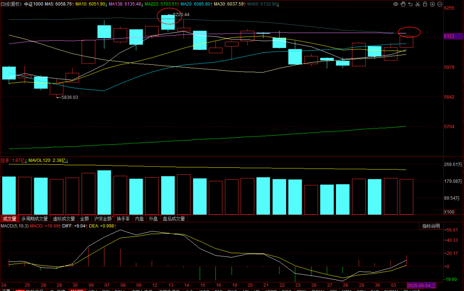Click the MACD: +16.09 value
The image size is (464, 291).
pyautogui.click(x=45, y=226)
